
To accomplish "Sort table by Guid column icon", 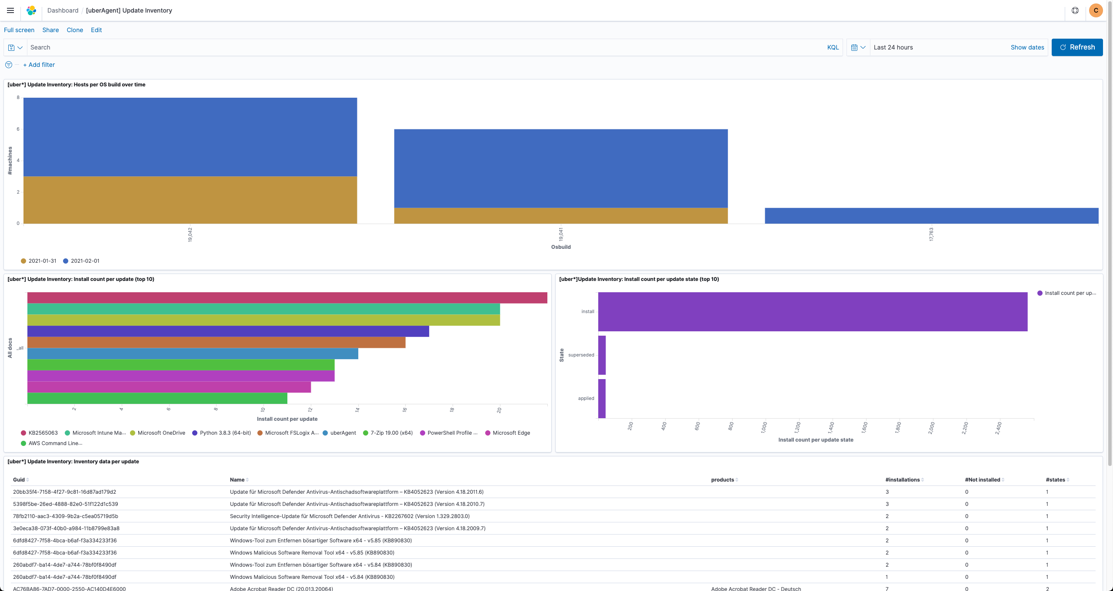I will (x=28, y=480).
